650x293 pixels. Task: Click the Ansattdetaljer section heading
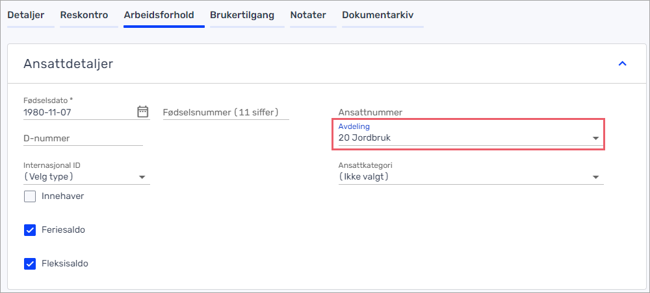click(68, 64)
